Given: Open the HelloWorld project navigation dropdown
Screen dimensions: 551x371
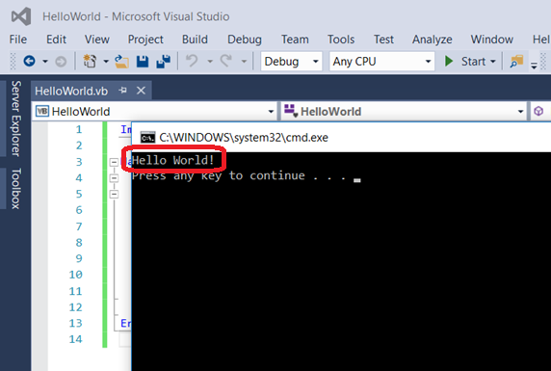Looking at the screenshot, I should 155,112.
